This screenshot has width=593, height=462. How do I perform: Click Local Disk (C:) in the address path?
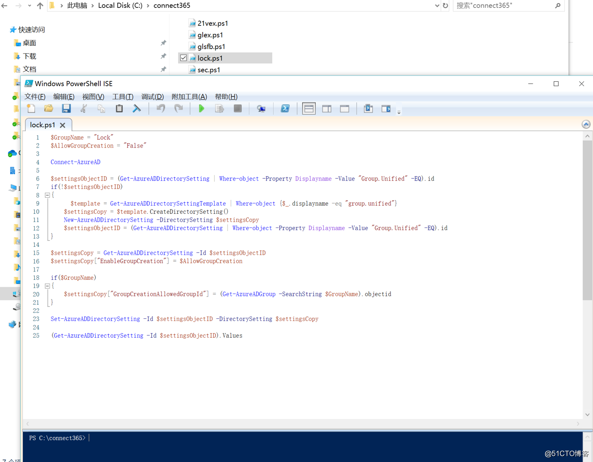(120, 6)
